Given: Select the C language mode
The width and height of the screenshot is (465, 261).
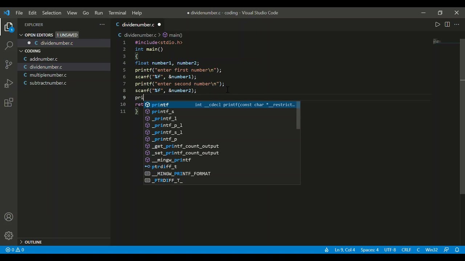Looking at the screenshot, I should coord(418,250).
